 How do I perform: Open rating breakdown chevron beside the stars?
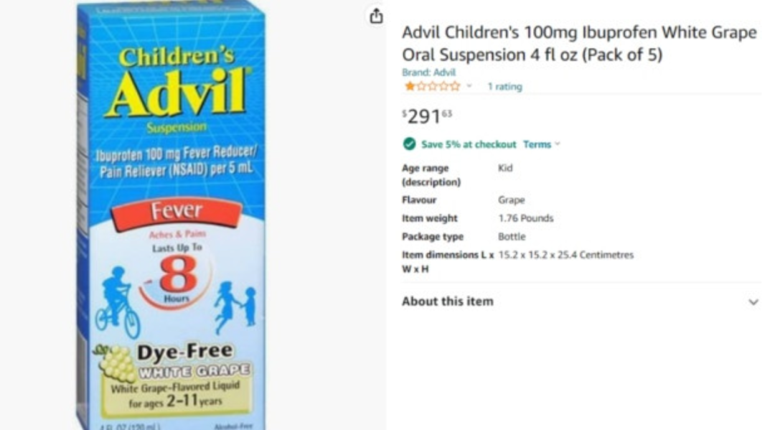(469, 86)
